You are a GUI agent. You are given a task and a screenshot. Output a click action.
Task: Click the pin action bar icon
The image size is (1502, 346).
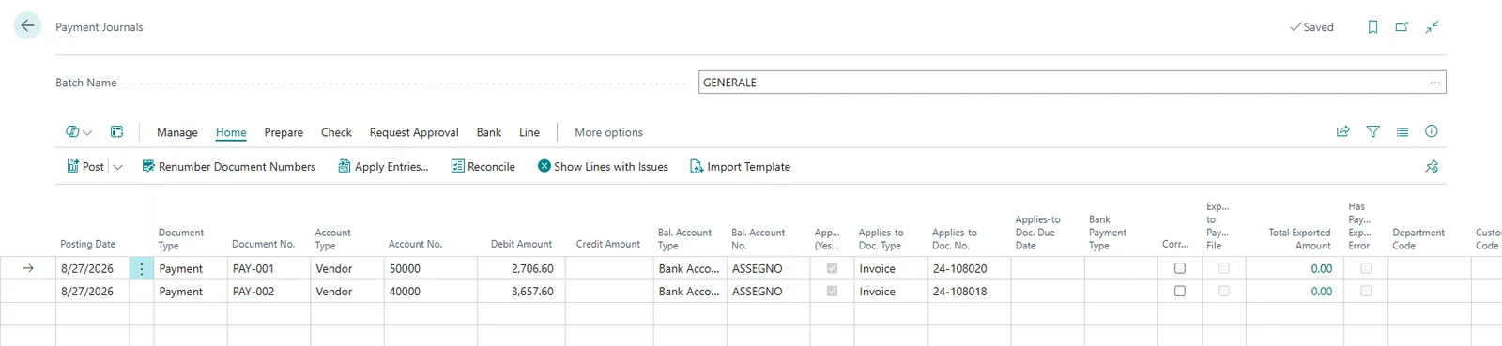(x=1432, y=167)
